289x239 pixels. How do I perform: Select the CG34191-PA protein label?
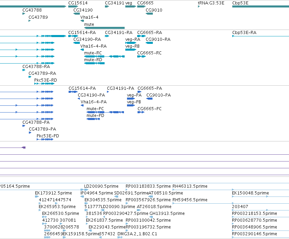pos(121,88)
